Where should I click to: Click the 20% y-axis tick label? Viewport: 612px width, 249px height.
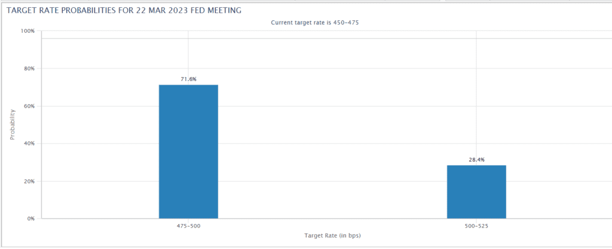(29, 181)
